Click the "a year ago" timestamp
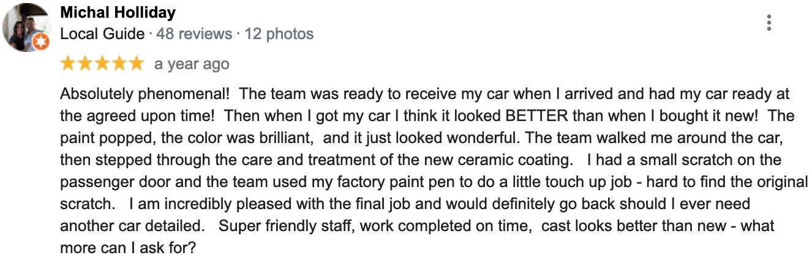 pyautogui.click(x=192, y=64)
